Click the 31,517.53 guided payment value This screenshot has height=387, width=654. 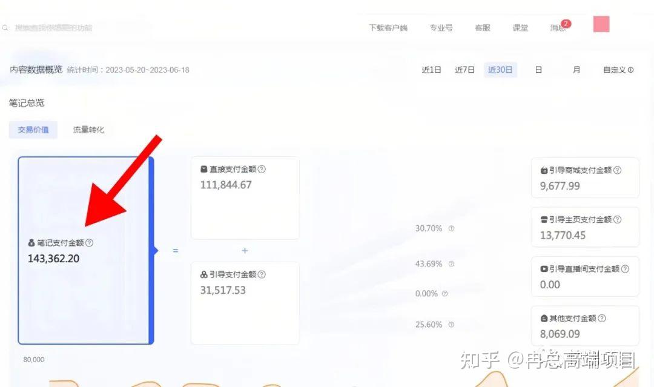click(223, 290)
